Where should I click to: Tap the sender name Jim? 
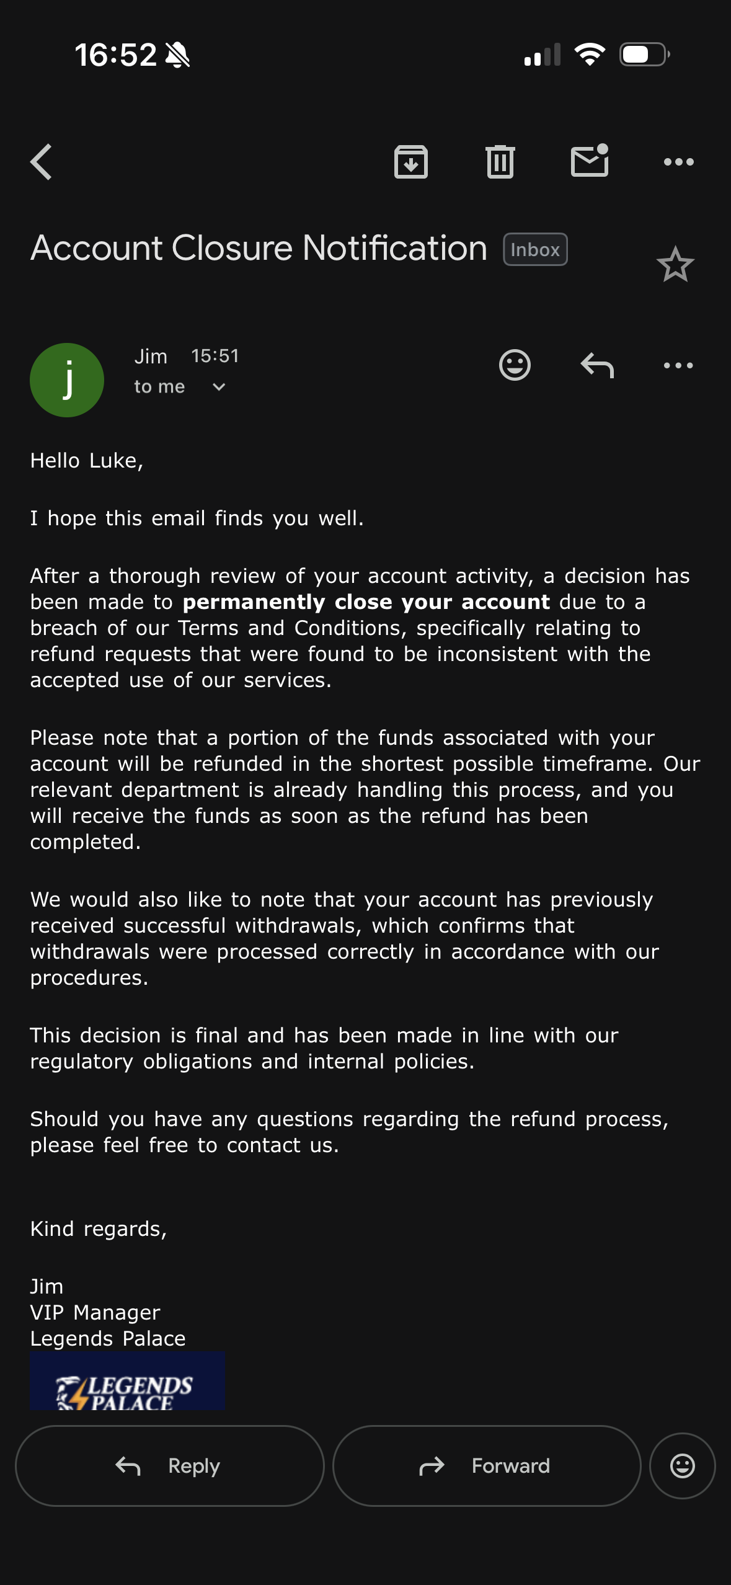pos(151,356)
